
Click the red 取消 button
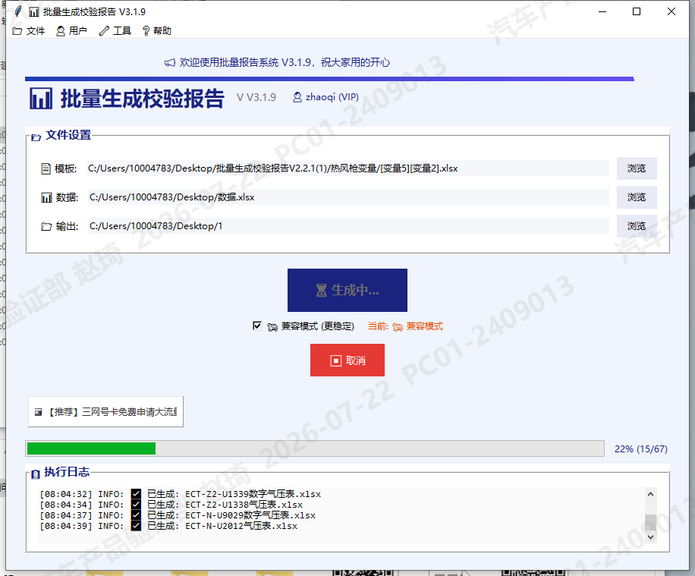(x=347, y=360)
